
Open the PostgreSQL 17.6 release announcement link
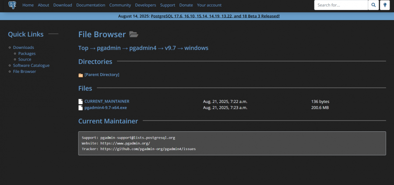(x=215, y=16)
